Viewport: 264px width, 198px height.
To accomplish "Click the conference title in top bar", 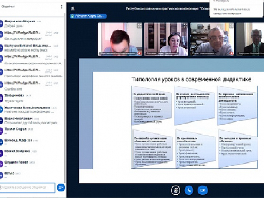I will 165,8.
